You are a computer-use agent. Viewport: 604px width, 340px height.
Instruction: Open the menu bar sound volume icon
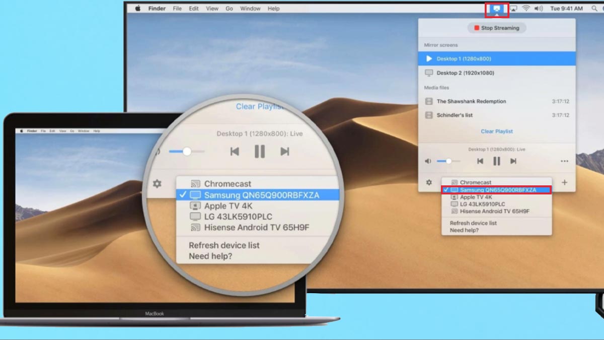click(539, 9)
